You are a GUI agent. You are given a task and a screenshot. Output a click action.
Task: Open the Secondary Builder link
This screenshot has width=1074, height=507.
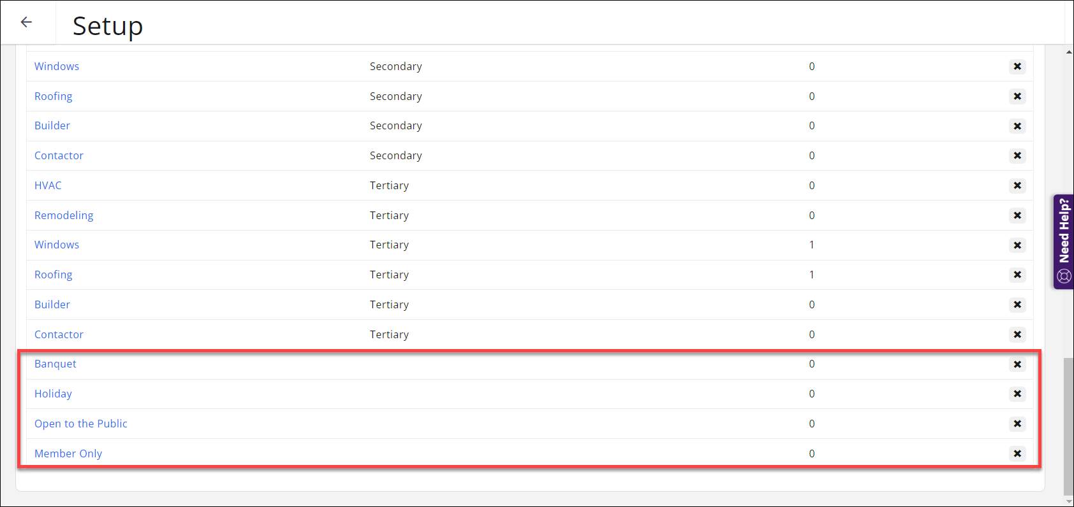pos(52,125)
